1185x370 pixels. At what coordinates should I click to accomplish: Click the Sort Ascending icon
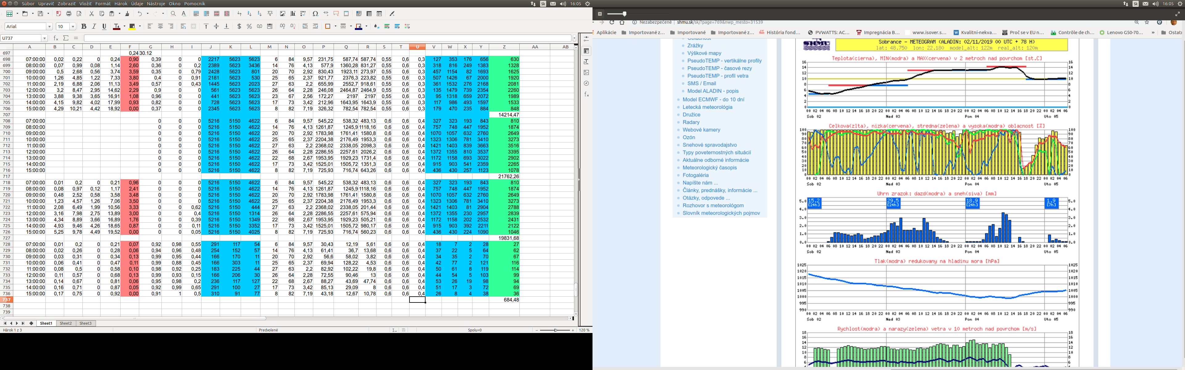click(x=249, y=14)
